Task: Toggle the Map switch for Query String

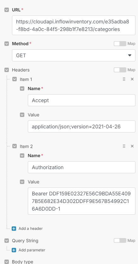Action: pos(120,240)
